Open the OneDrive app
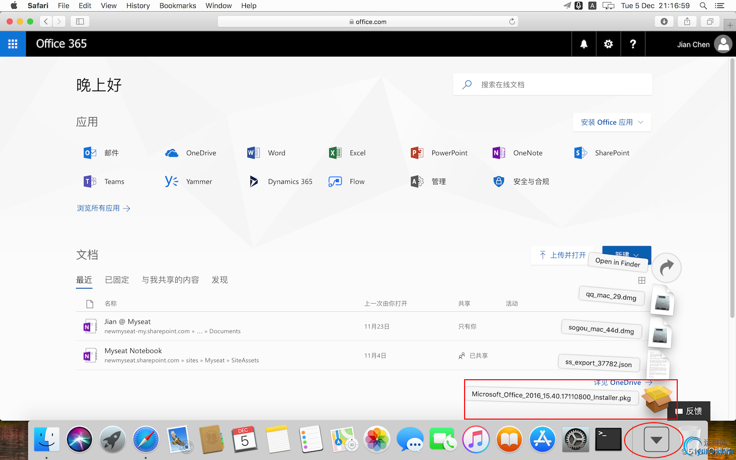The width and height of the screenshot is (736, 460). (191, 153)
